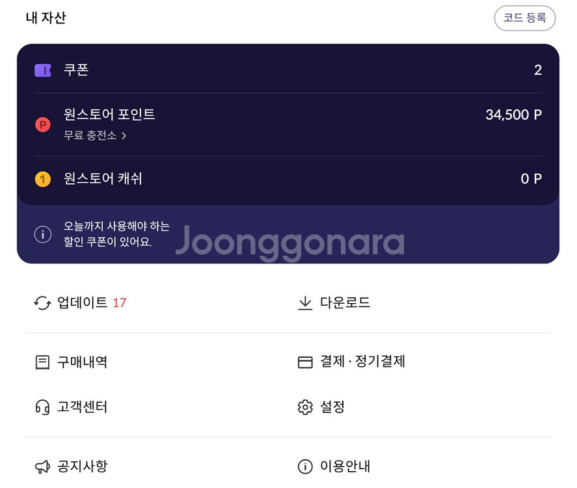Click the 쿠폰 count showing 2

tap(537, 70)
